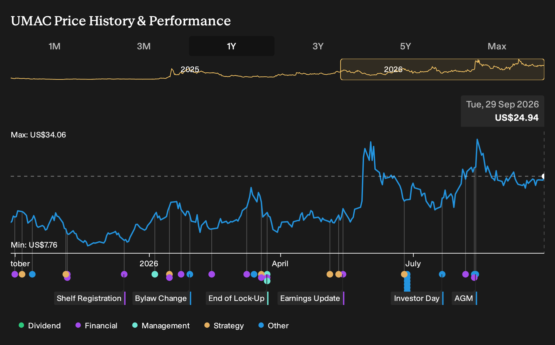Click the white endpoint marker on price line
Image resolution: width=555 pixels, height=345 pixels.
pyautogui.click(x=544, y=176)
